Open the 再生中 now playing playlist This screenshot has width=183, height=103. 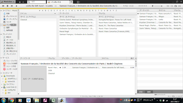pyautogui.click(x=7, y=37)
